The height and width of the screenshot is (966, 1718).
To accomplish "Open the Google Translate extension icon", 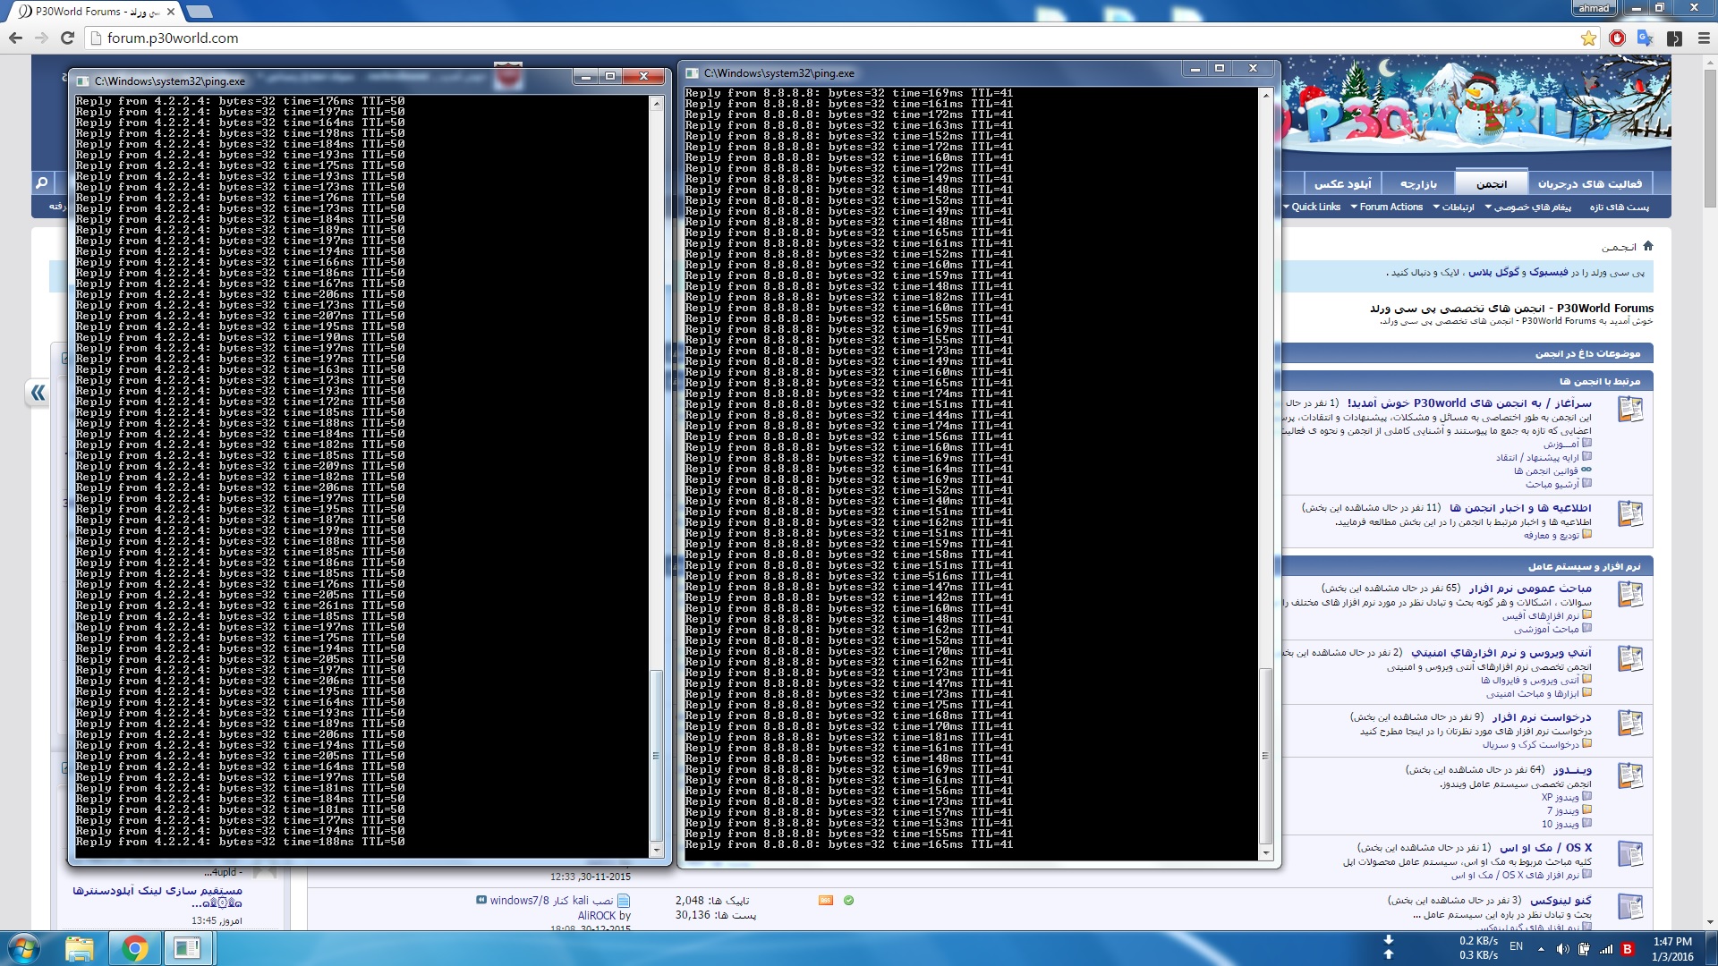I will point(1645,38).
